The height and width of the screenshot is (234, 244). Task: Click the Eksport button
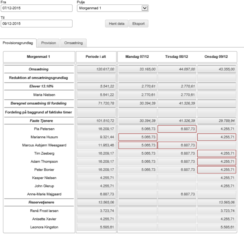tap(138, 24)
